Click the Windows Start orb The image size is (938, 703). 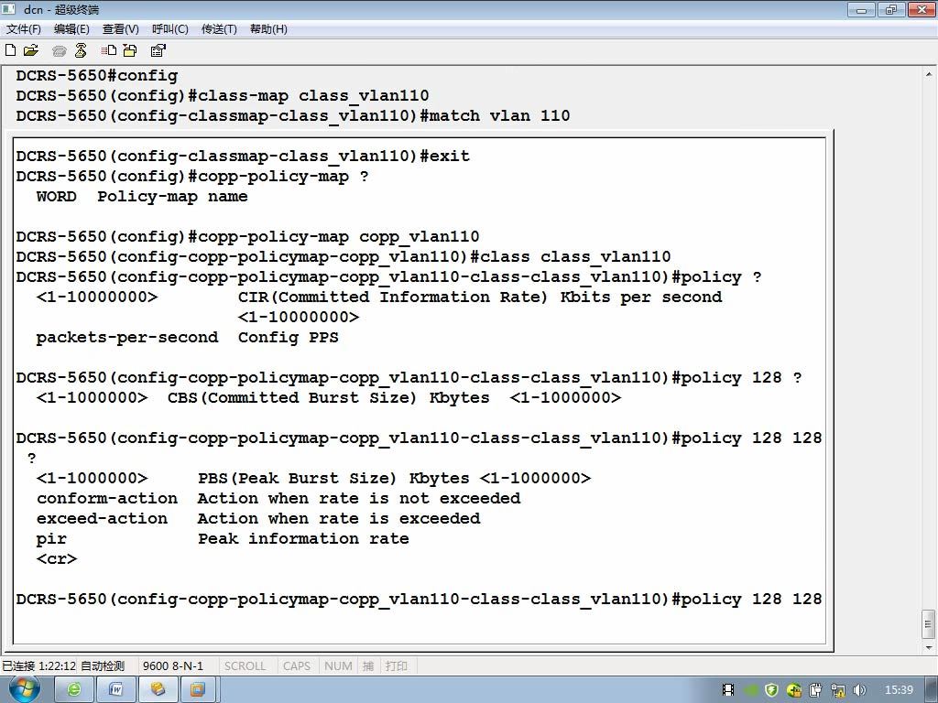pos(23,689)
